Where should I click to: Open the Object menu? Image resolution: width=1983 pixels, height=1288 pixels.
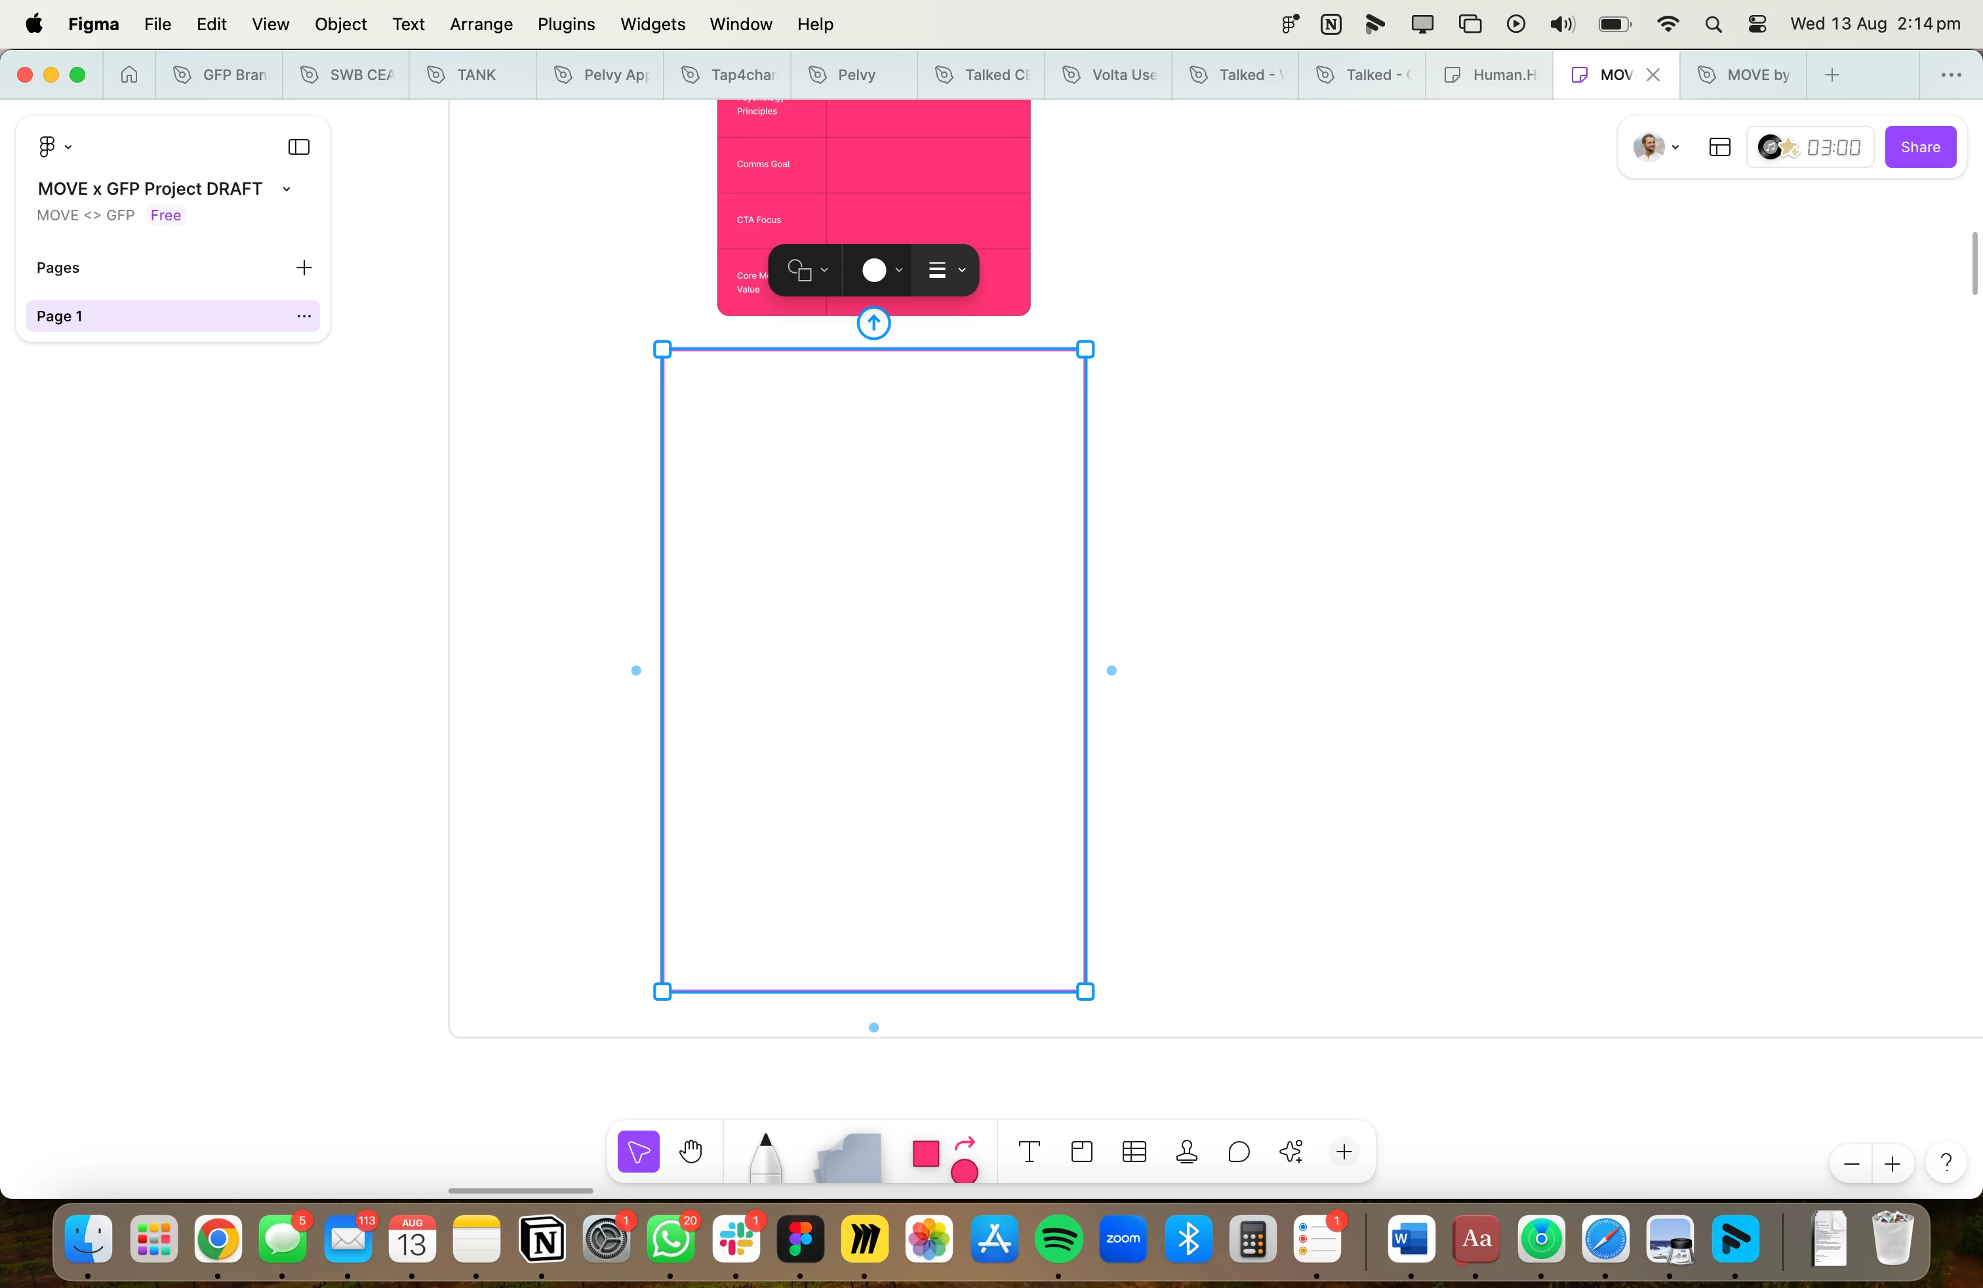point(340,24)
